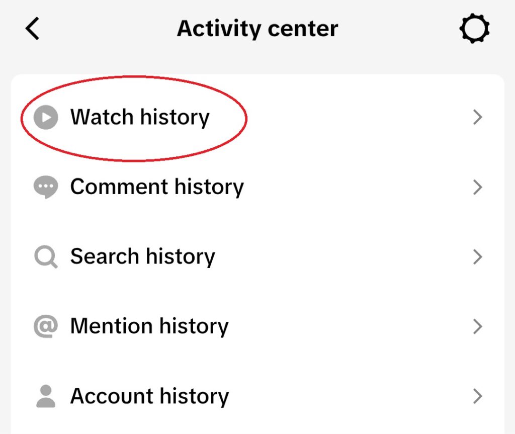Select the Account history label
The width and height of the screenshot is (515, 434).
click(149, 396)
